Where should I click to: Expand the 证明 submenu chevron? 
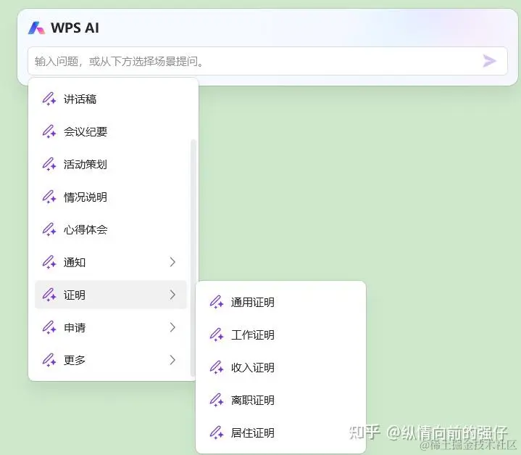[172, 295]
